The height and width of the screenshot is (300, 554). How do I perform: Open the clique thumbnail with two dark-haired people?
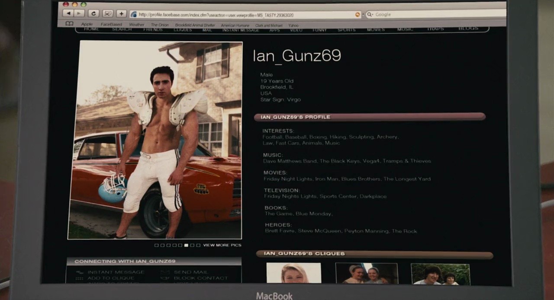click(x=440, y=274)
